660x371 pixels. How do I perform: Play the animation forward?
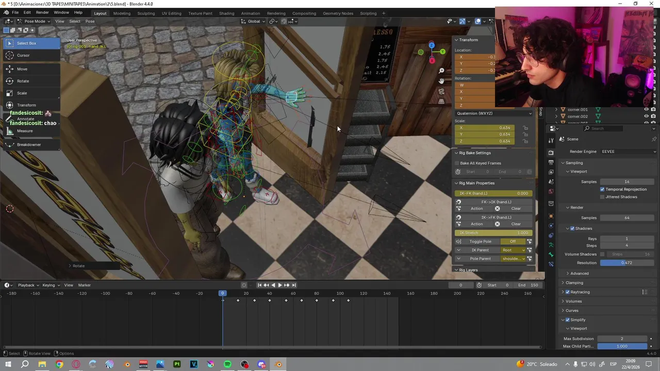click(x=280, y=285)
